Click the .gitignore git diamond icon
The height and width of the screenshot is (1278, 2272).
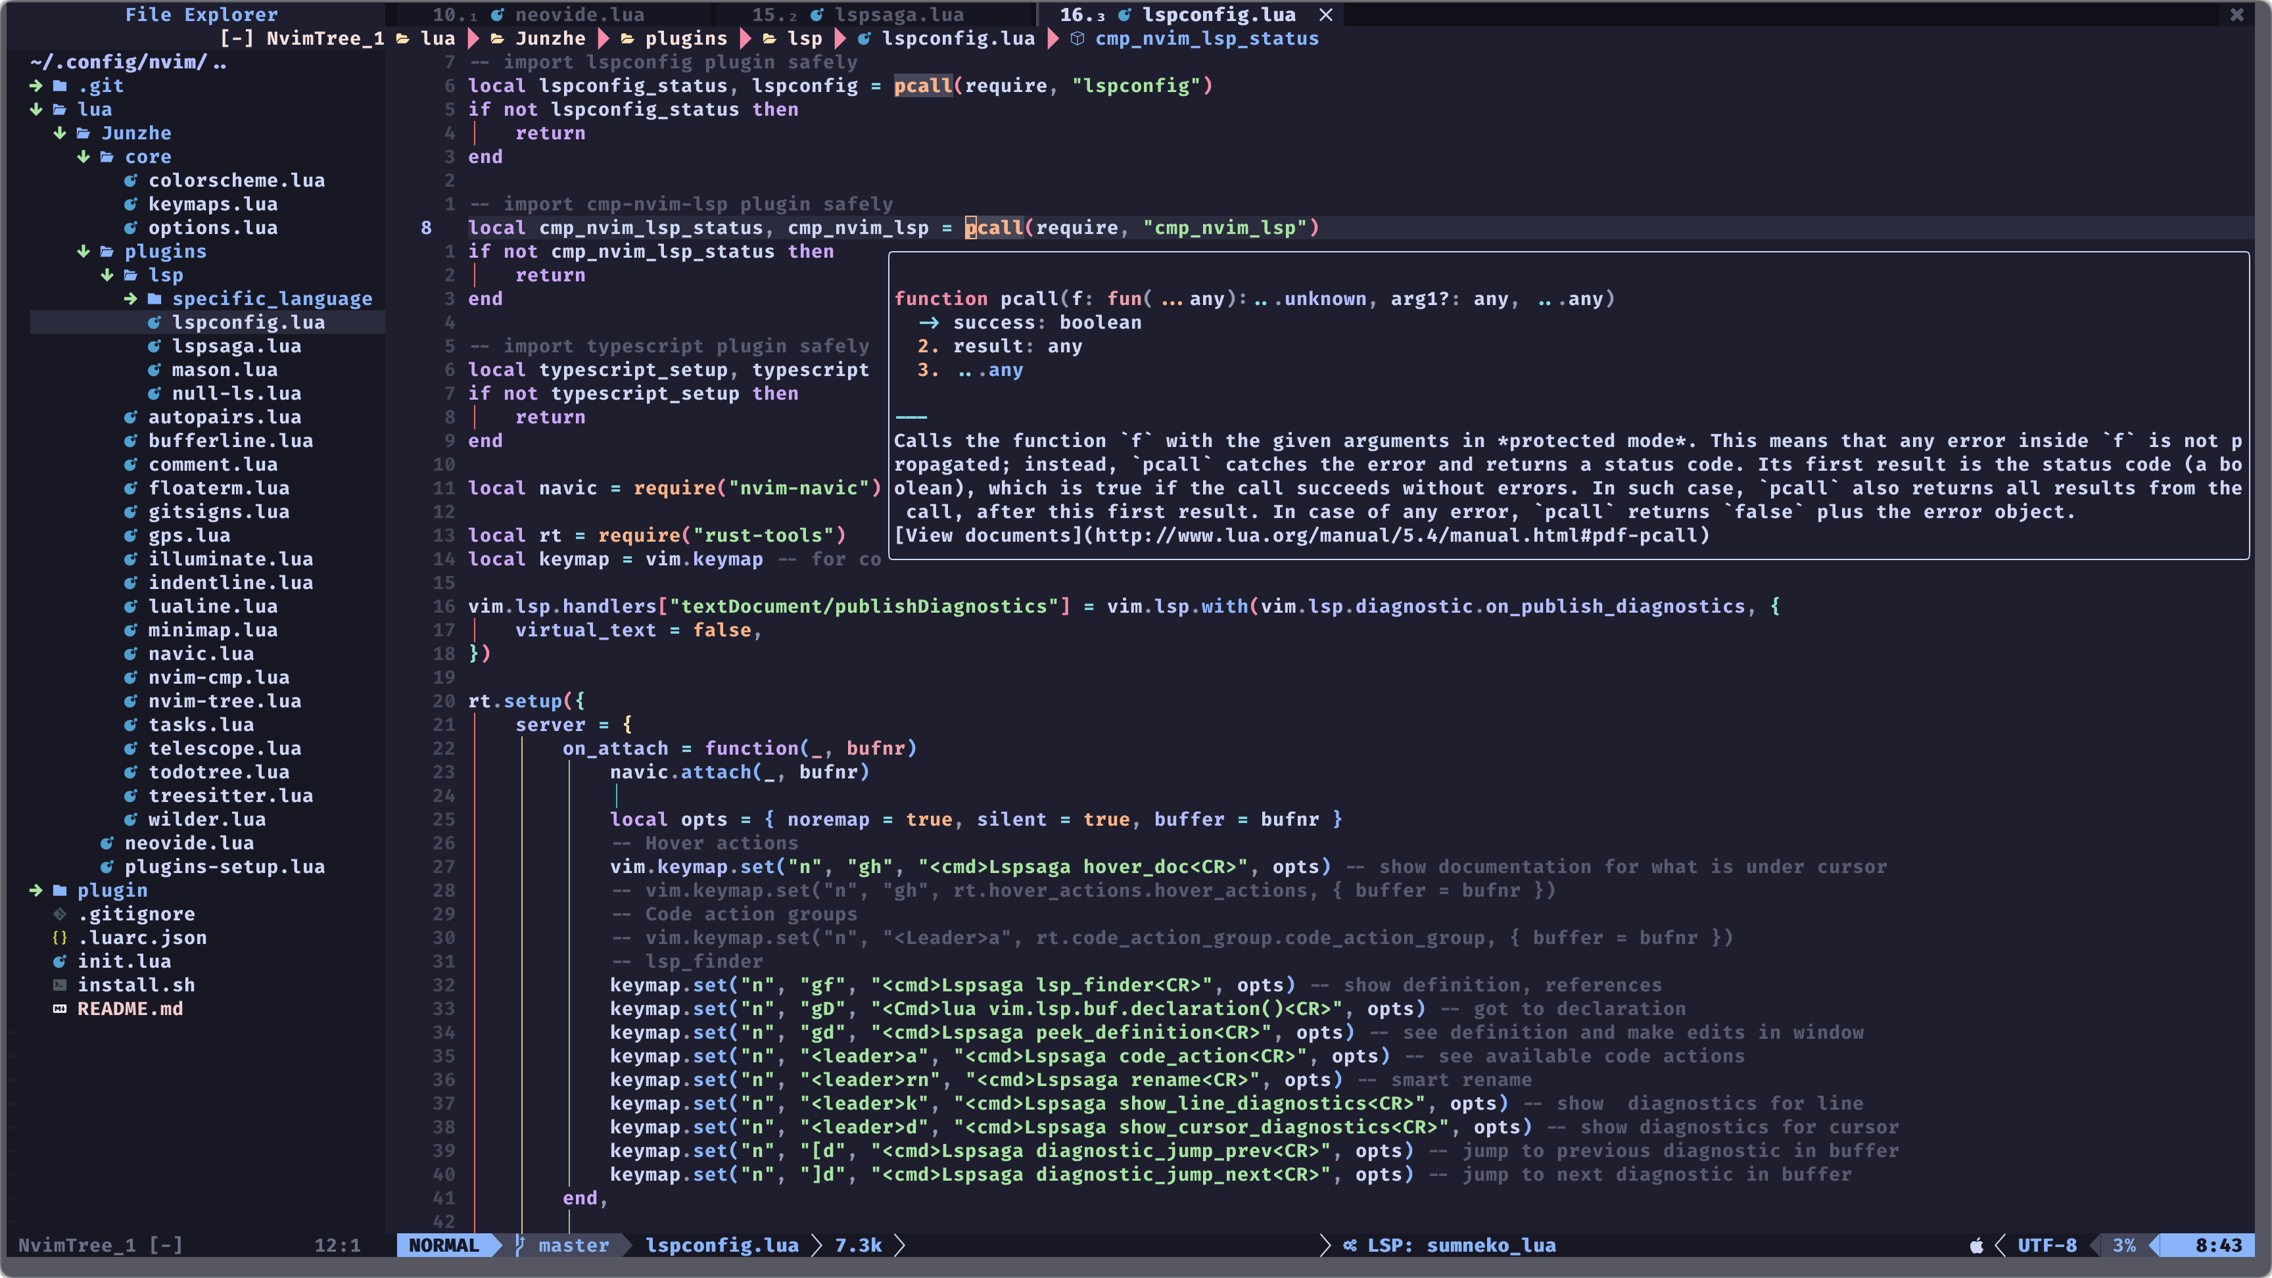coord(59,914)
